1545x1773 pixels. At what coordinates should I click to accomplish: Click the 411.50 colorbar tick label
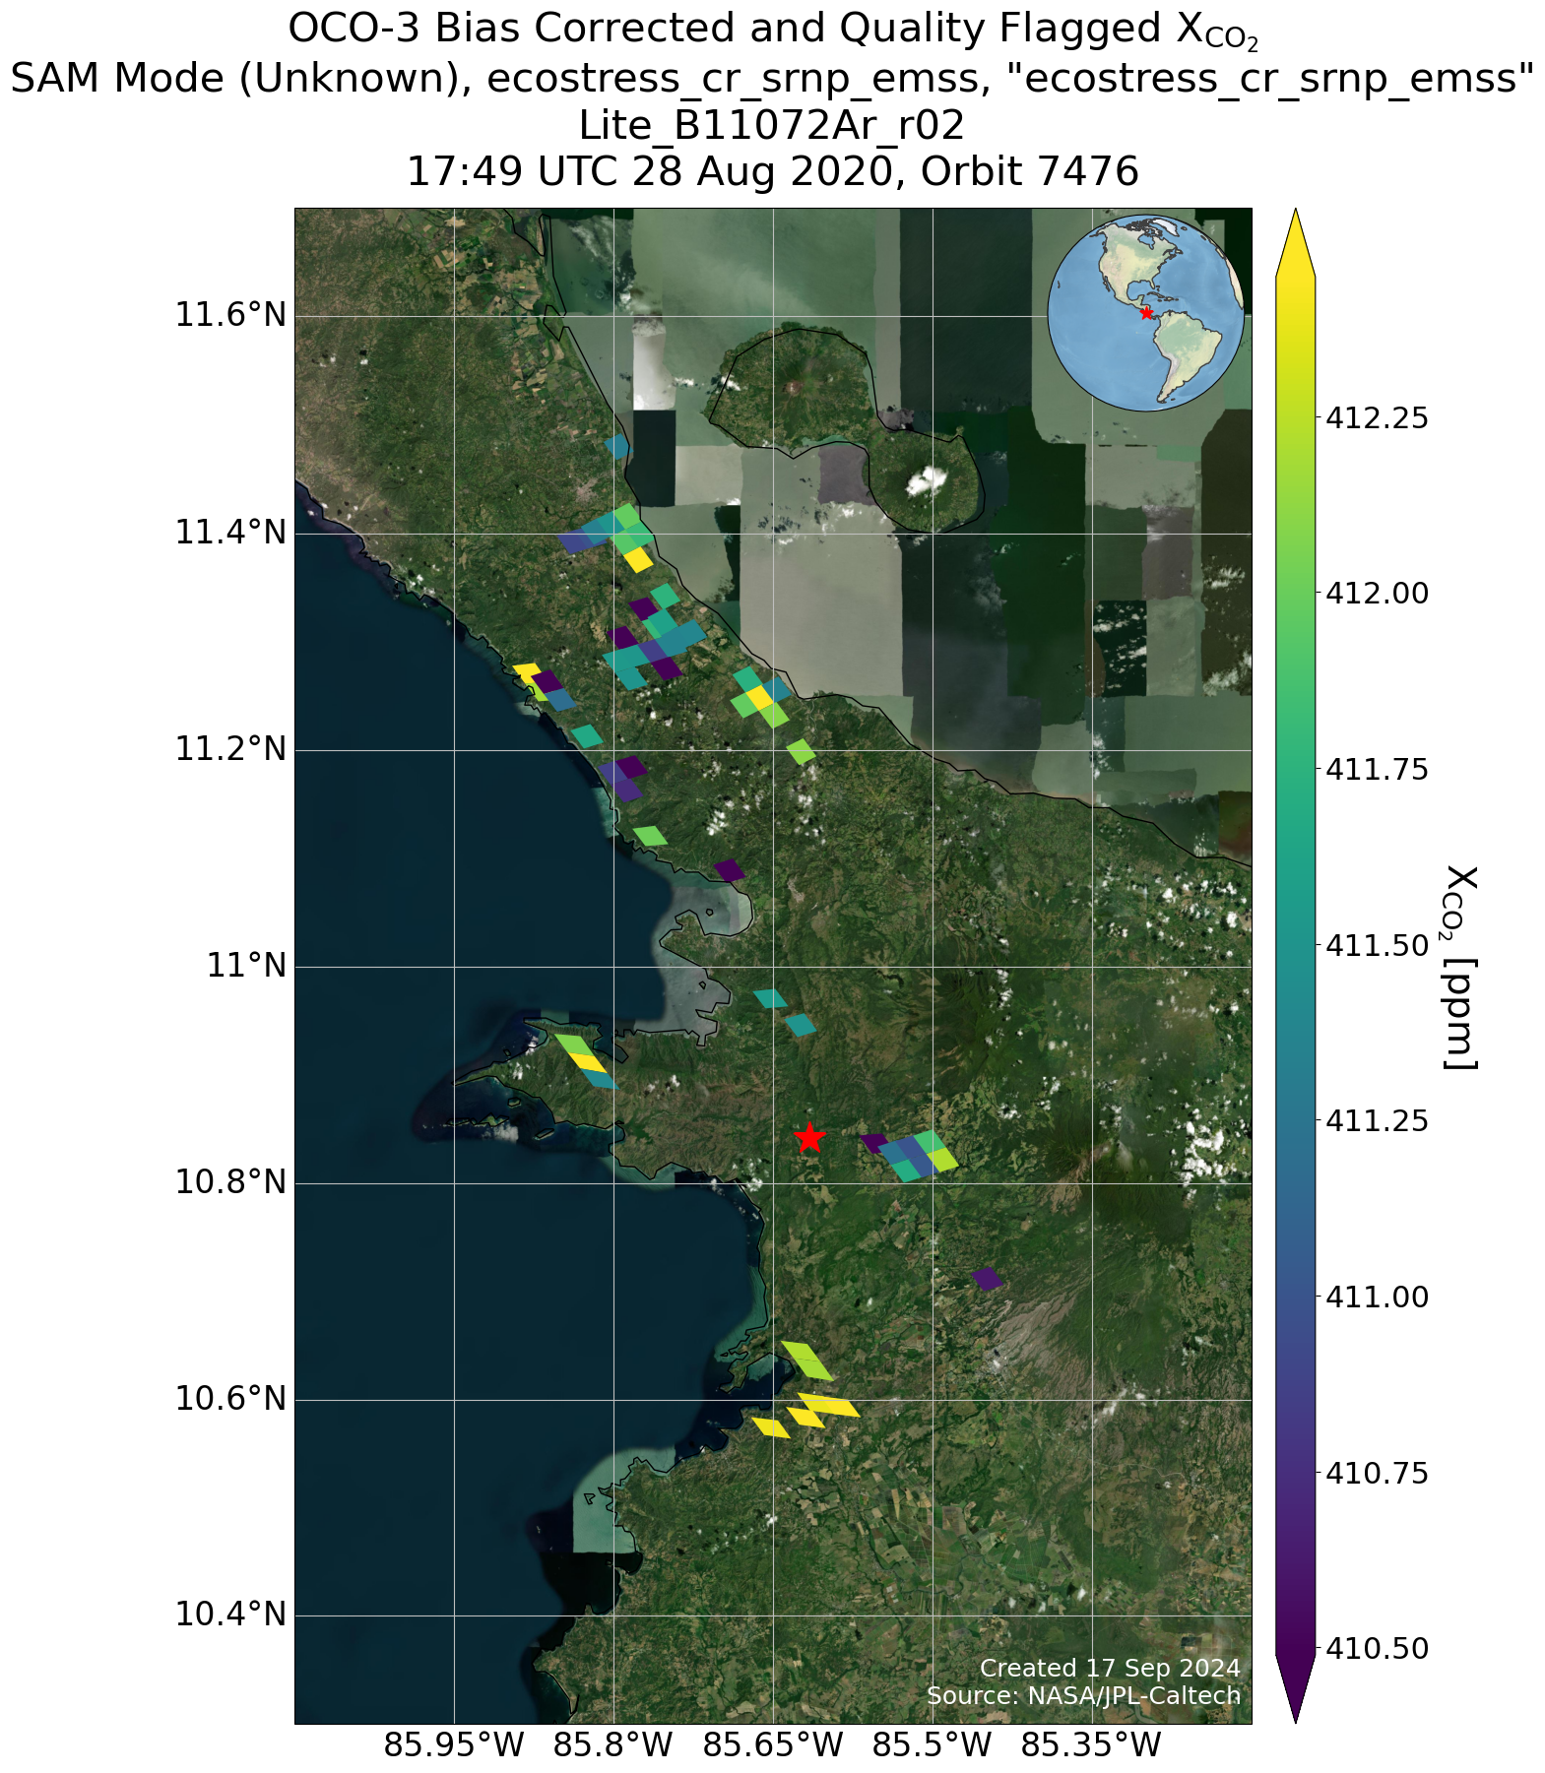[1378, 945]
